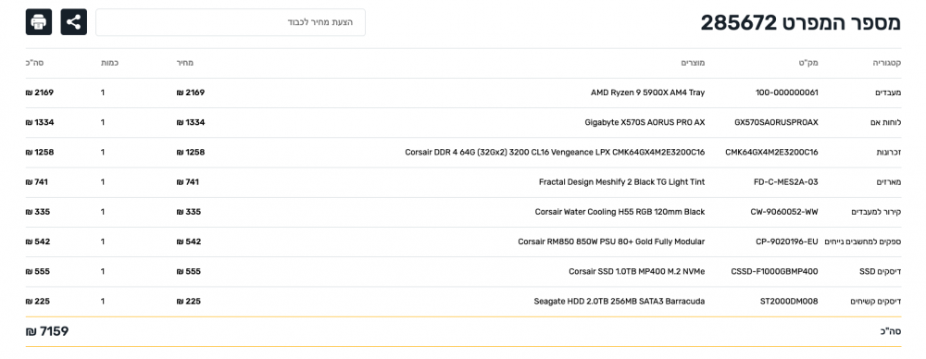Click the 225 value in price column
Viewport: 926px width, 359px height.
click(189, 301)
